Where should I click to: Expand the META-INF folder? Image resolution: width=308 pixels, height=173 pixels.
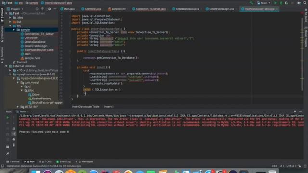point(18,107)
